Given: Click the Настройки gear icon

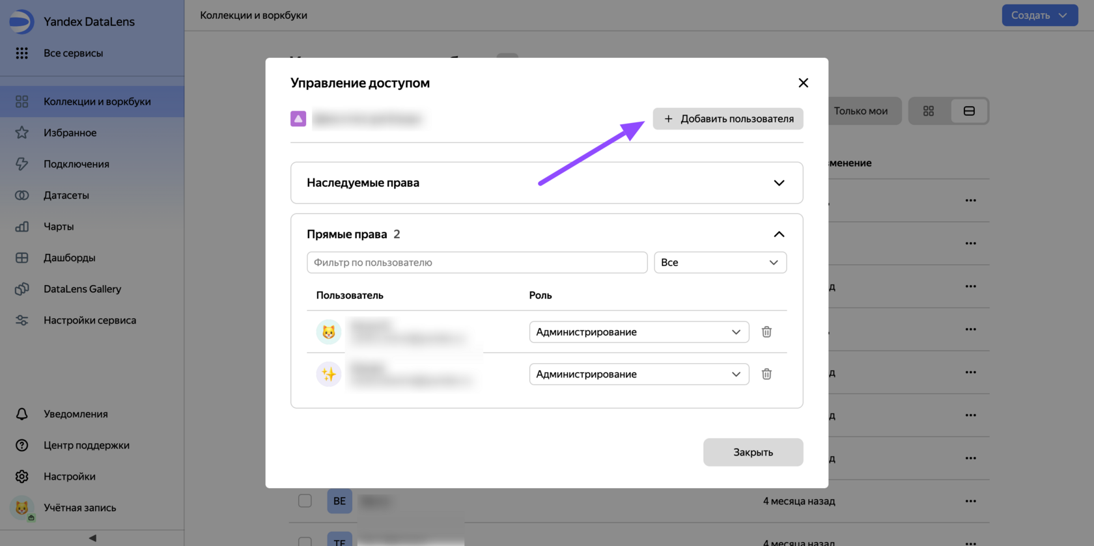Looking at the screenshot, I should (21, 476).
